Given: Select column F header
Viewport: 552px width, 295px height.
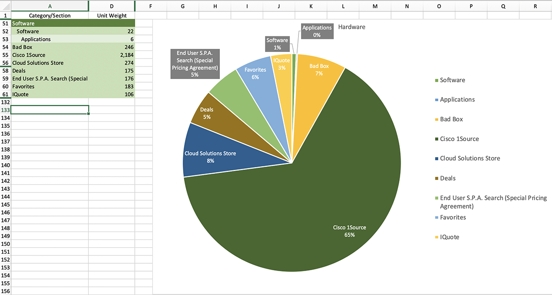Looking at the screenshot, I should coord(151,6).
